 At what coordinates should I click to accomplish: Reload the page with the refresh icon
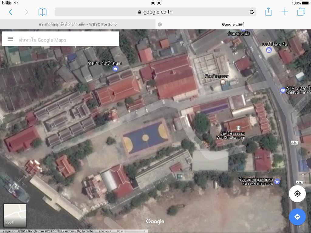click(x=251, y=12)
